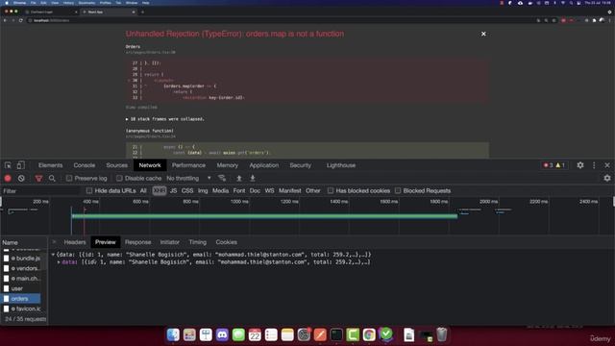615x346 pixels.
Task: Show the Response tab of request
Action: point(137,242)
